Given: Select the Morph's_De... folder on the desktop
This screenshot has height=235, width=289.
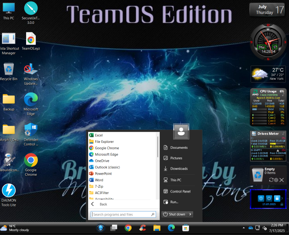Looking at the screenshot, I should point(9,132).
